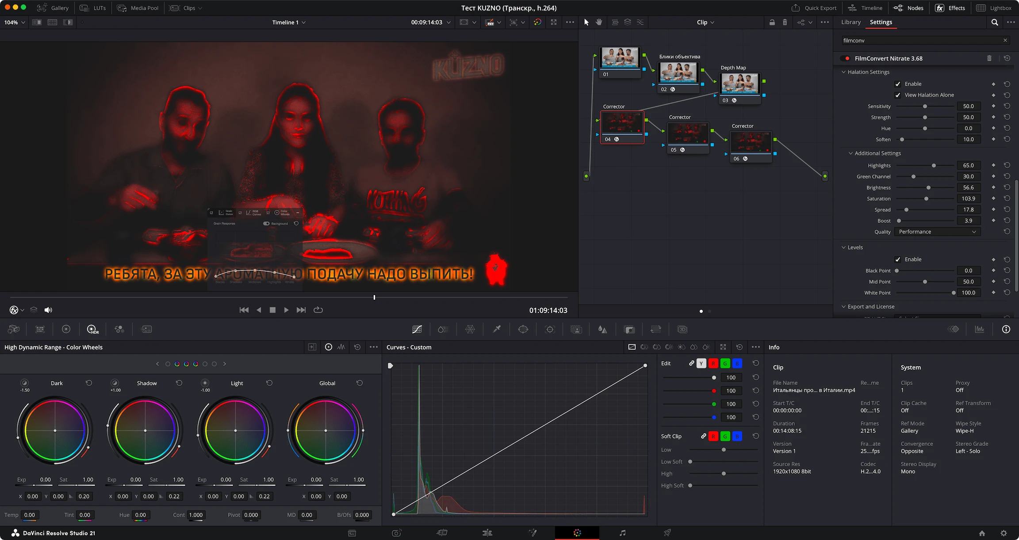1019x540 pixels.
Task: Uncheck Enable under Levels
Action: [x=898, y=259]
